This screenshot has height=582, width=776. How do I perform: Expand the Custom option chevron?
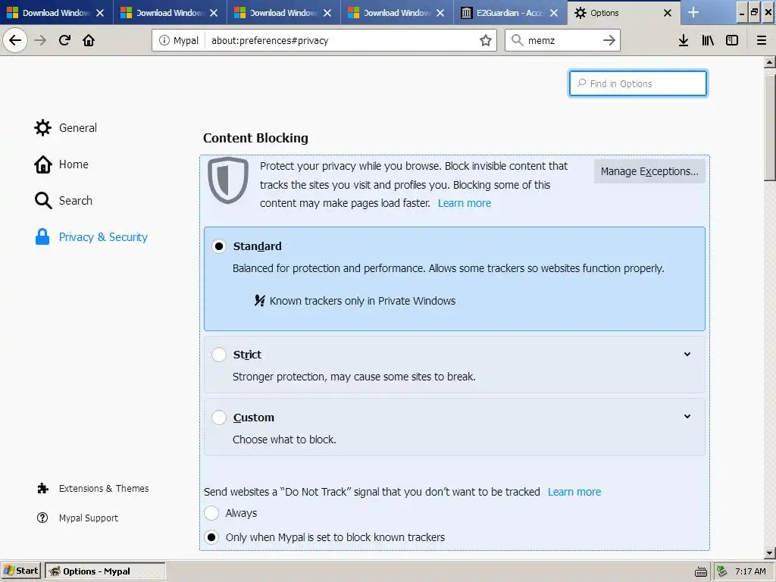pyautogui.click(x=687, y=417)
